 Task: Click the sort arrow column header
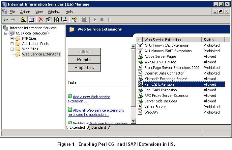[x=139, y=40]
